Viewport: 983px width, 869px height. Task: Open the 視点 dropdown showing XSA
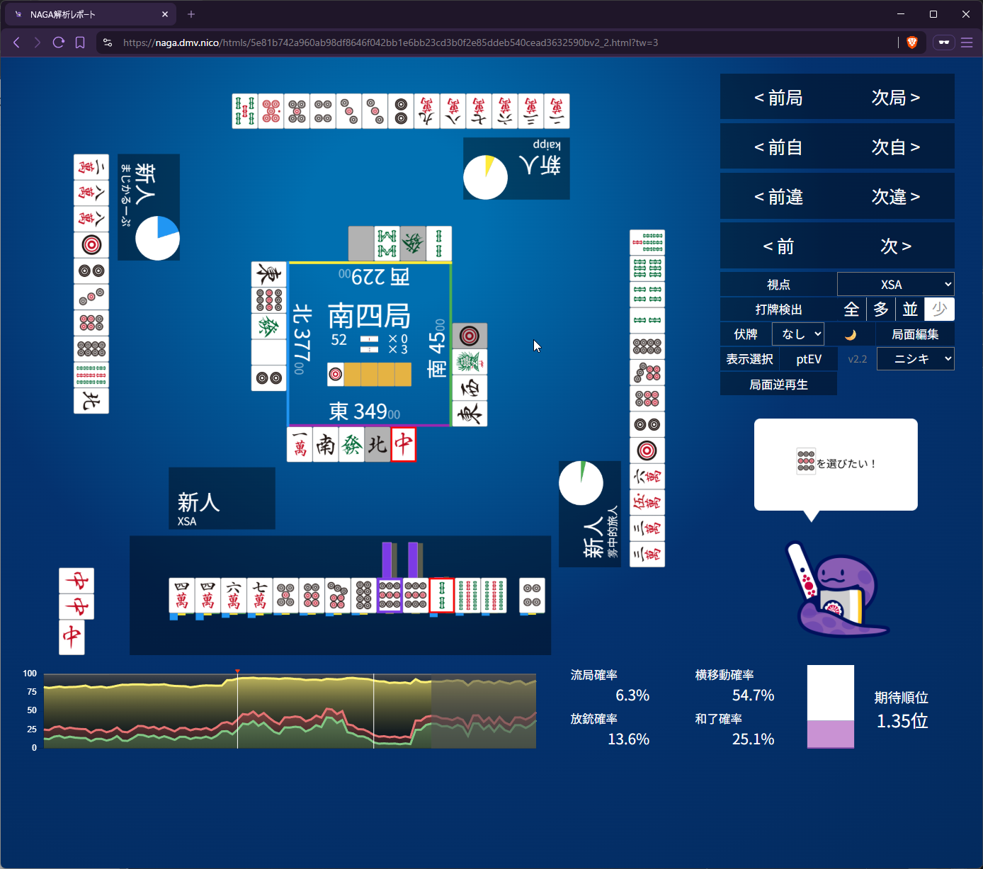pos(895,284)
